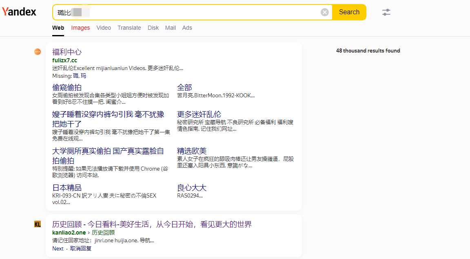Click the 历史回顾 breadcrumb after kanliao2.one

point(103,233)
